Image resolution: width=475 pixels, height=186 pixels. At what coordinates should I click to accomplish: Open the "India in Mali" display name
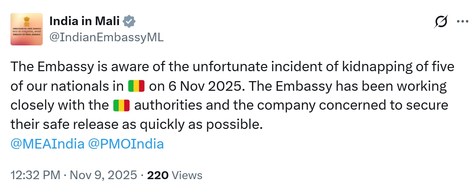pyautogui.click(x=85, y=22)
